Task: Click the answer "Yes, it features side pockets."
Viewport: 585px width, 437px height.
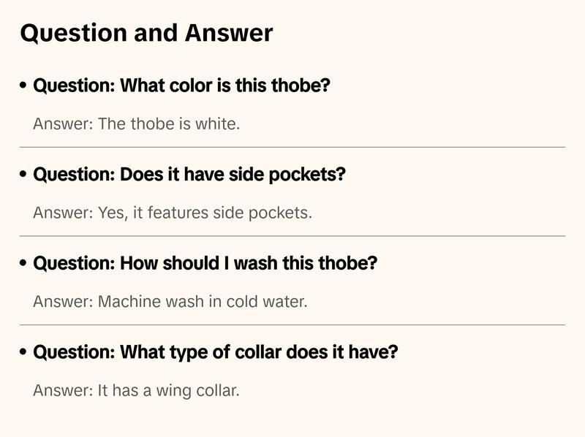Action: coord(173,213)
